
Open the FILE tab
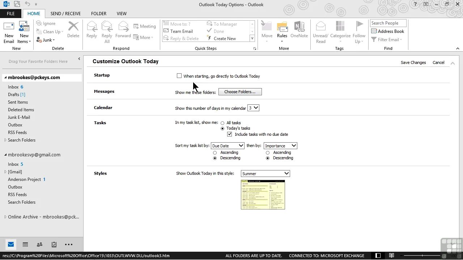pyautogui.click(x=11, y=14)
